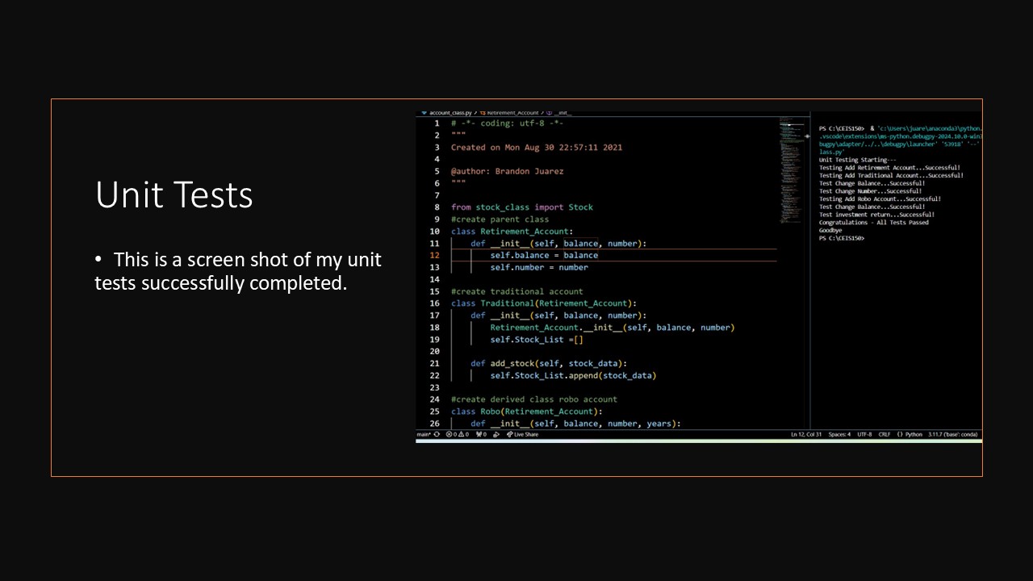Click the run and debug status bar icon
The height and width of the screenshot is (581, 1033).
coord(496,434)
